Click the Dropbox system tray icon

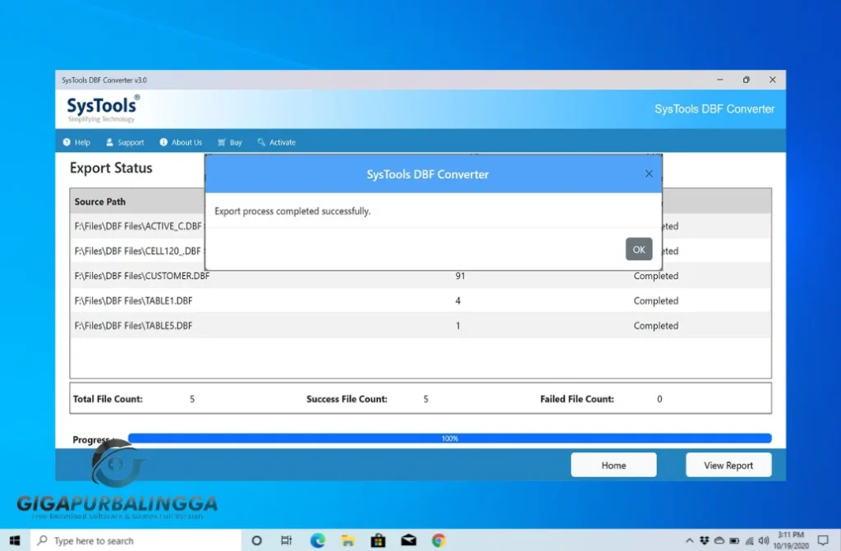[705, 540]
